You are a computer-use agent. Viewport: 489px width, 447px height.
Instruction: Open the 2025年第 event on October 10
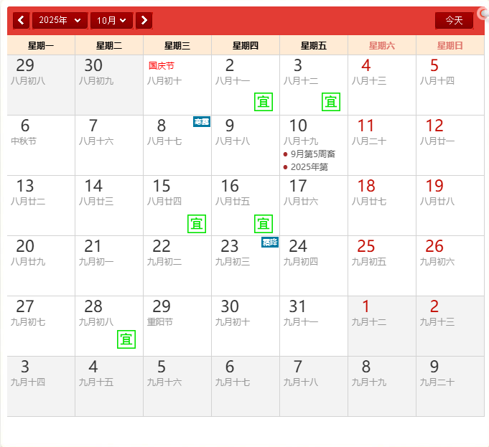coord(309,167)
